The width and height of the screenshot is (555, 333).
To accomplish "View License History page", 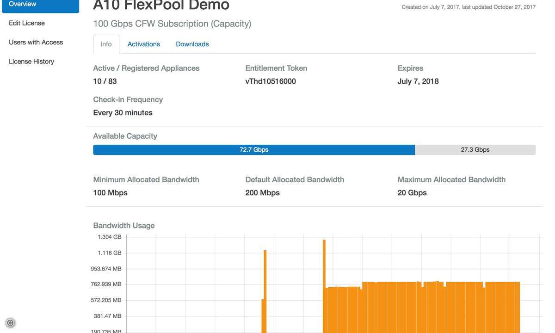I will point(31,62).
